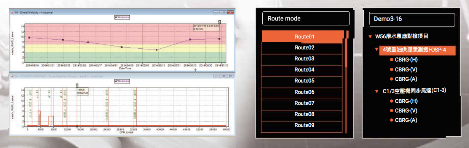Toggle Horizontal checkbox in velocity trend chart

coord(116,17)
